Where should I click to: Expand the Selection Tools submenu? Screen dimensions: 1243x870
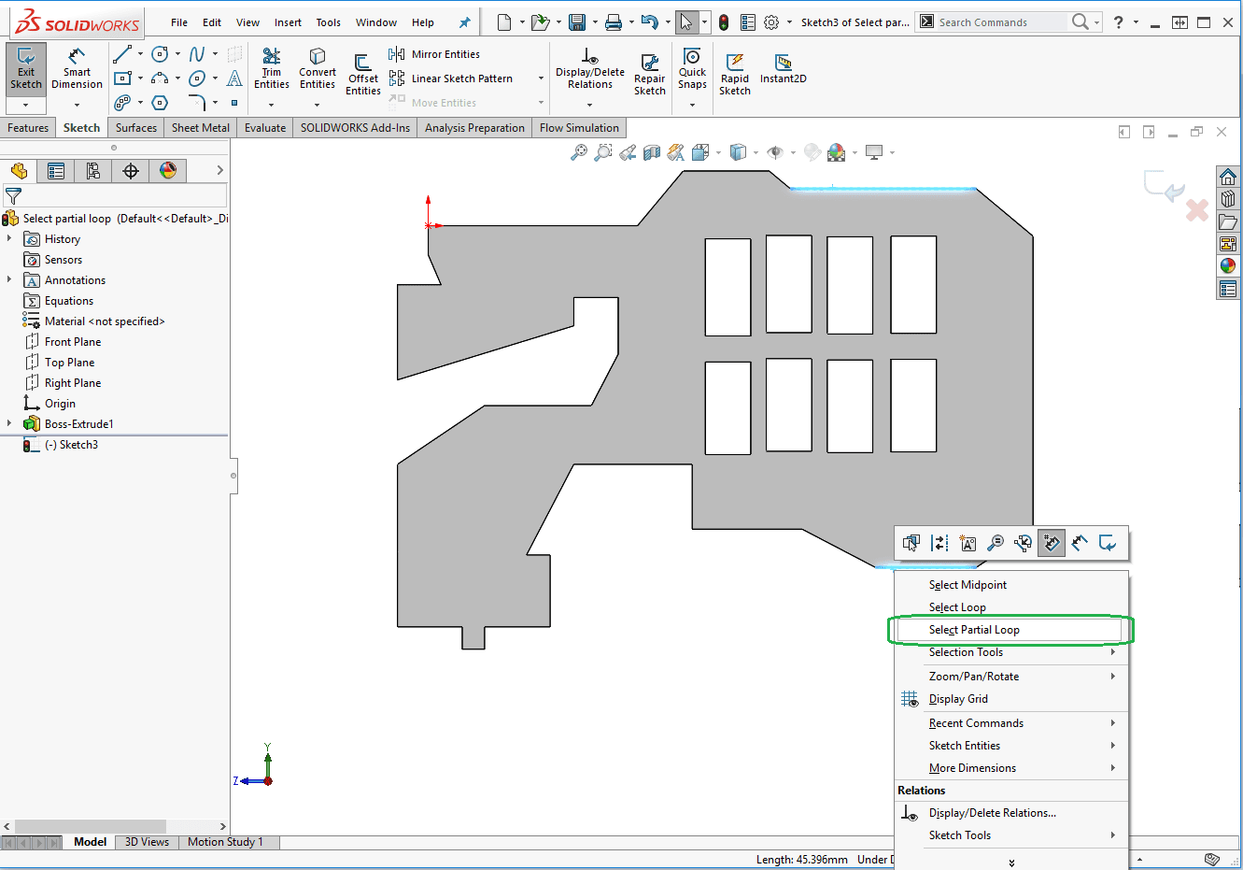pyautogui.click(x=967, y=652)
